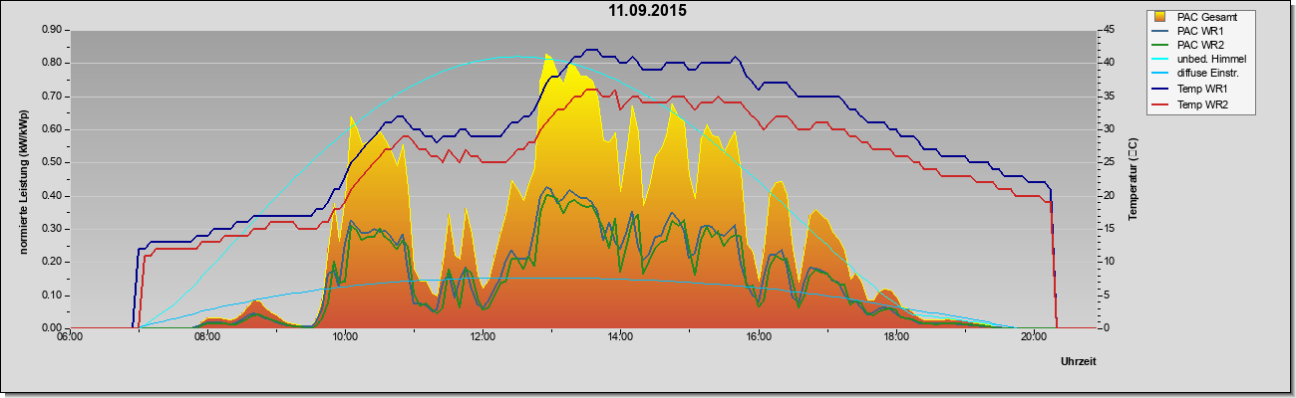Click the 08:00 time axis tick

point(207,337)
